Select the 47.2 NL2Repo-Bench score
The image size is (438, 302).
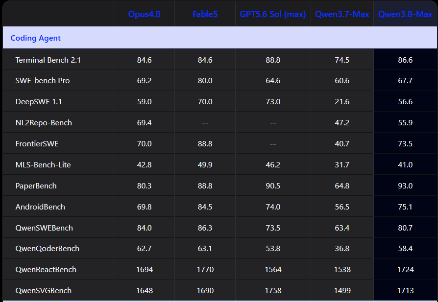(342, 123)
